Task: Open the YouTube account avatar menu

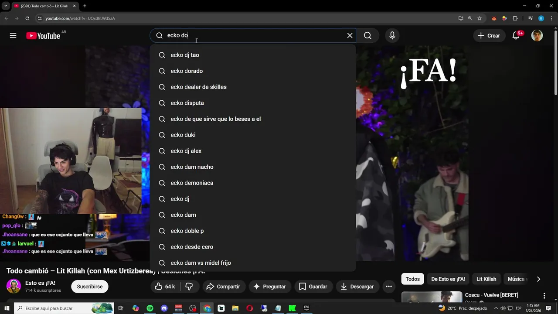Action: coord(537,36)
